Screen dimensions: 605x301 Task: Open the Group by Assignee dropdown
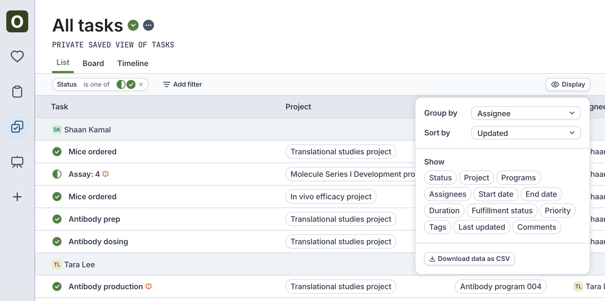tap(526, 113)
